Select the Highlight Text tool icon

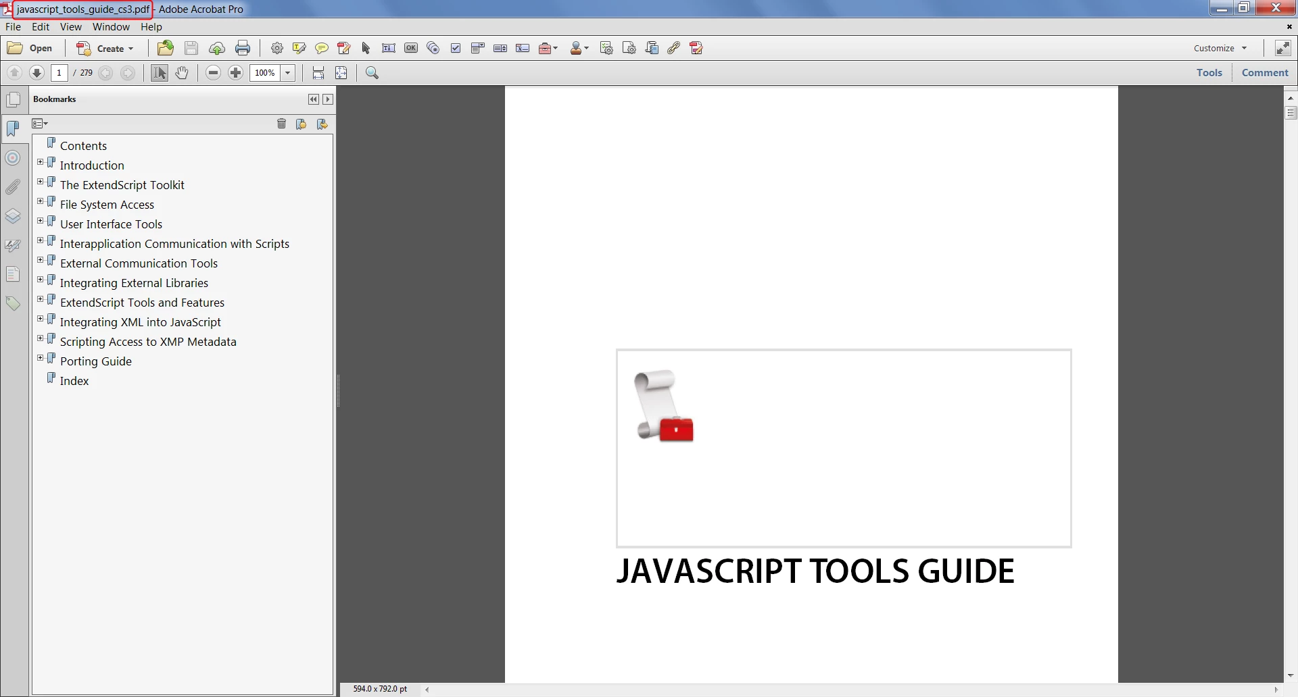(x=299, y=48)
